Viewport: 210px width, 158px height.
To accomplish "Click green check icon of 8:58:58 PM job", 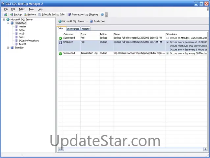I will coord(61,38).
